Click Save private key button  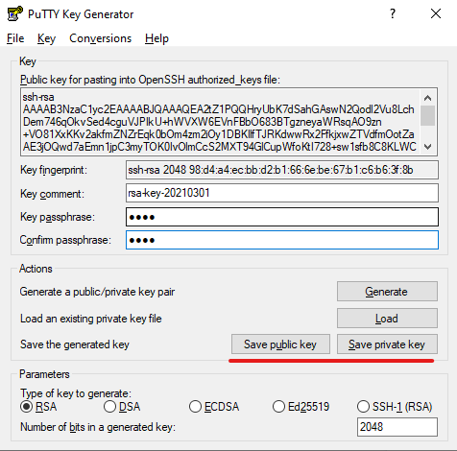point(387,344)
